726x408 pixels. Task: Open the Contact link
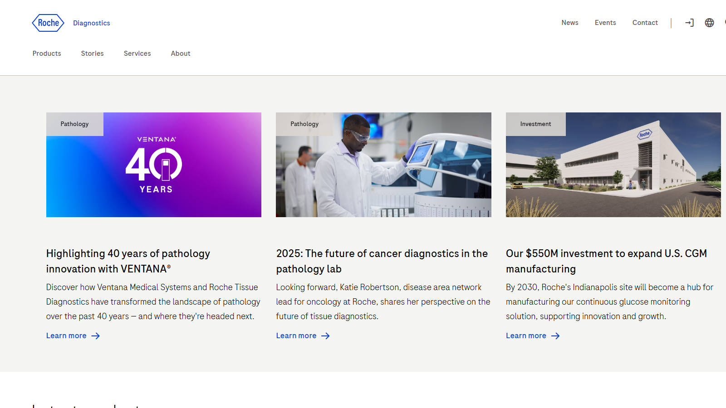645,23
